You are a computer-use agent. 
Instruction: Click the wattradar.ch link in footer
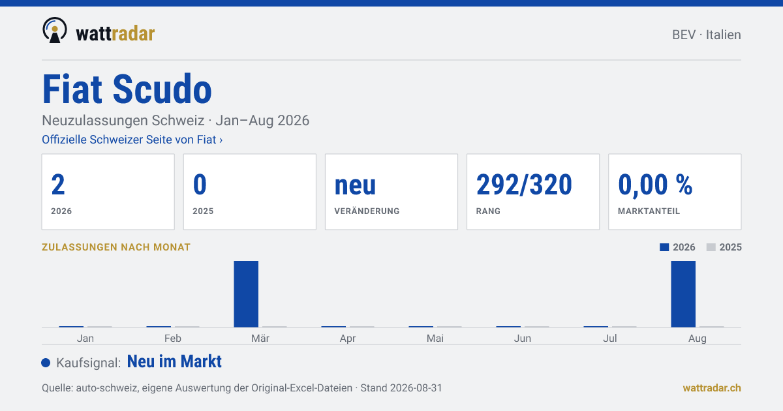(712, 388)
